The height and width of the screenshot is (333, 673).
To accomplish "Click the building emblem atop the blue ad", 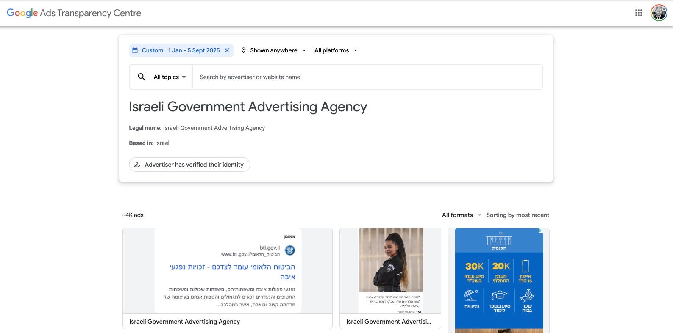I will click(x=499, y=239).
